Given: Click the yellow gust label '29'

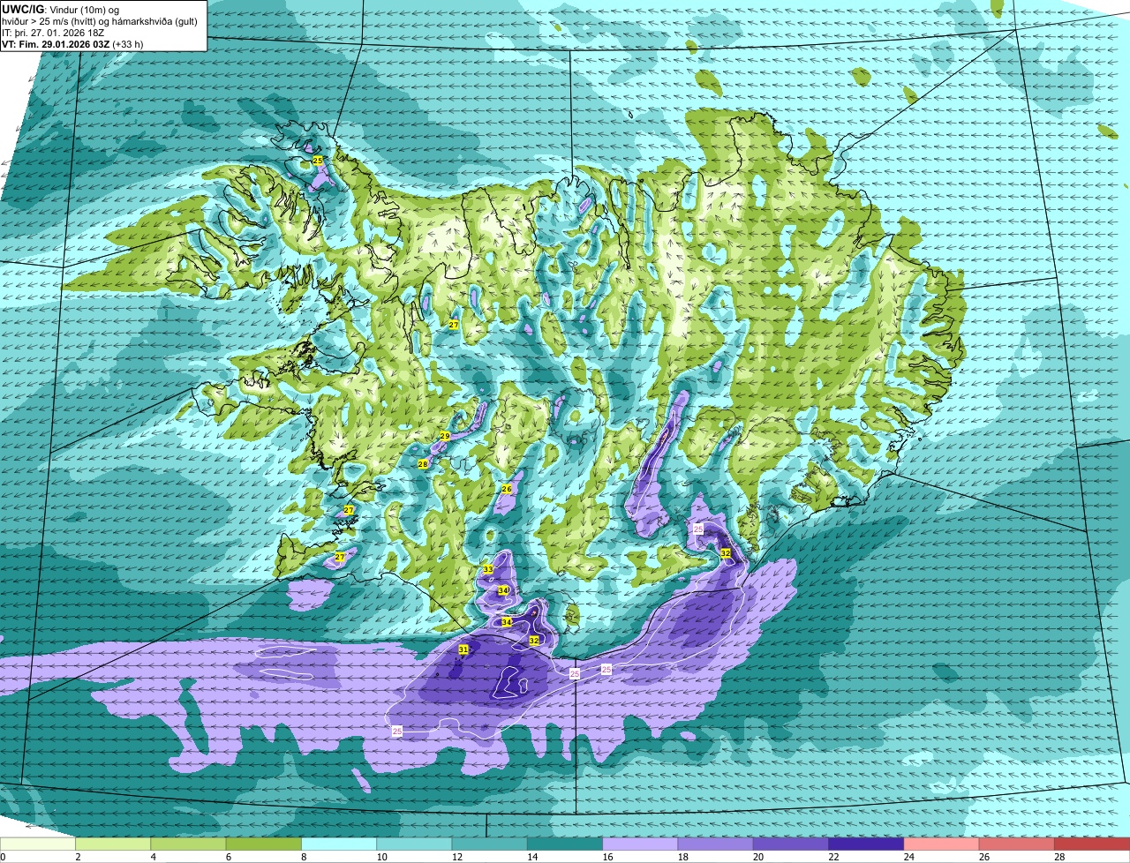Looking at the screenshot, I should 445,436.
